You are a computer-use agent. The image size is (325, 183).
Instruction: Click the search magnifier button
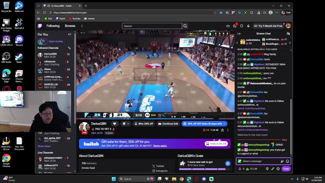(185, 26)
